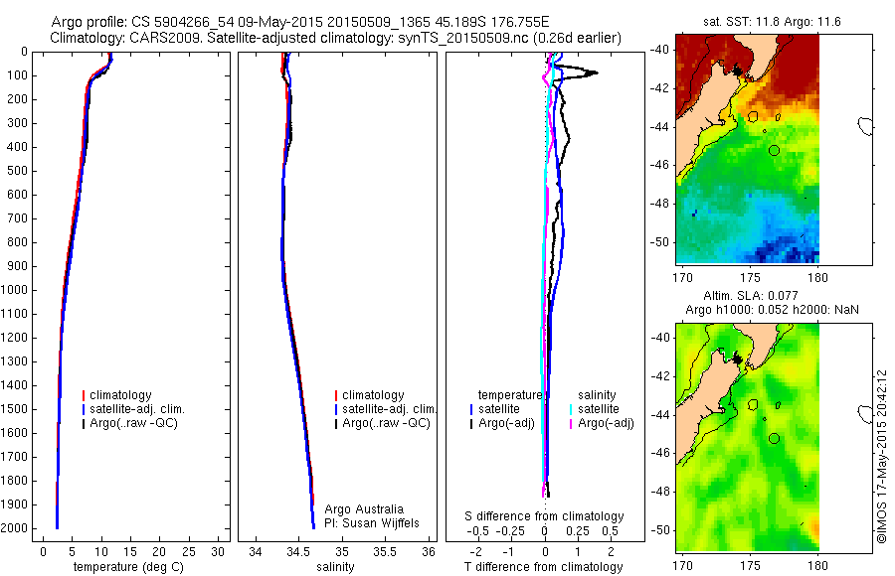Viewport: 895px width, 576px height.
Task: Click the 34.5 tick on salinity axis
Action: click(x=298, y=551)
